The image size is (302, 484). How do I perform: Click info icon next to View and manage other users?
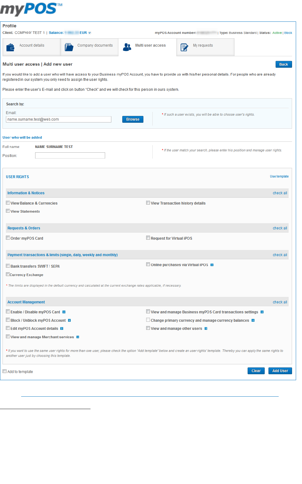[x=206, y=329]
